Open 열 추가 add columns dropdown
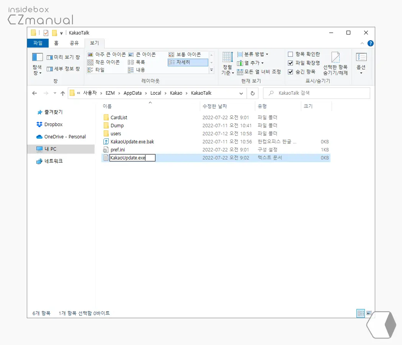 click(x=250, y=63)
